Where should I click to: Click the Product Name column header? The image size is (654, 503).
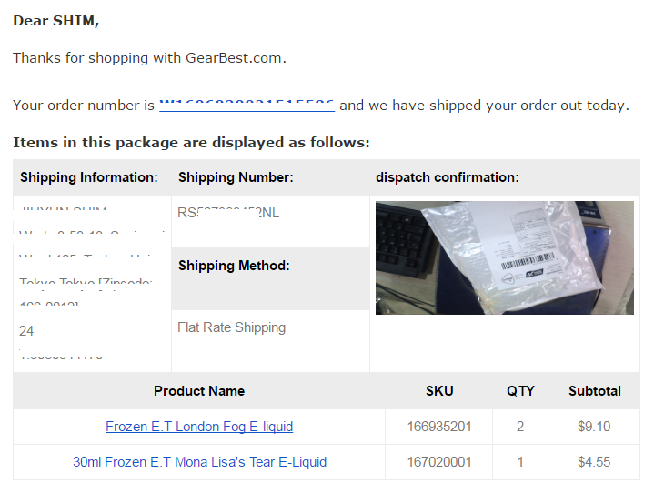pos(199,391)
